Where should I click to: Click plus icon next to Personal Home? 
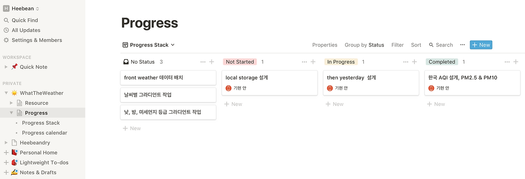pos(6,153)
